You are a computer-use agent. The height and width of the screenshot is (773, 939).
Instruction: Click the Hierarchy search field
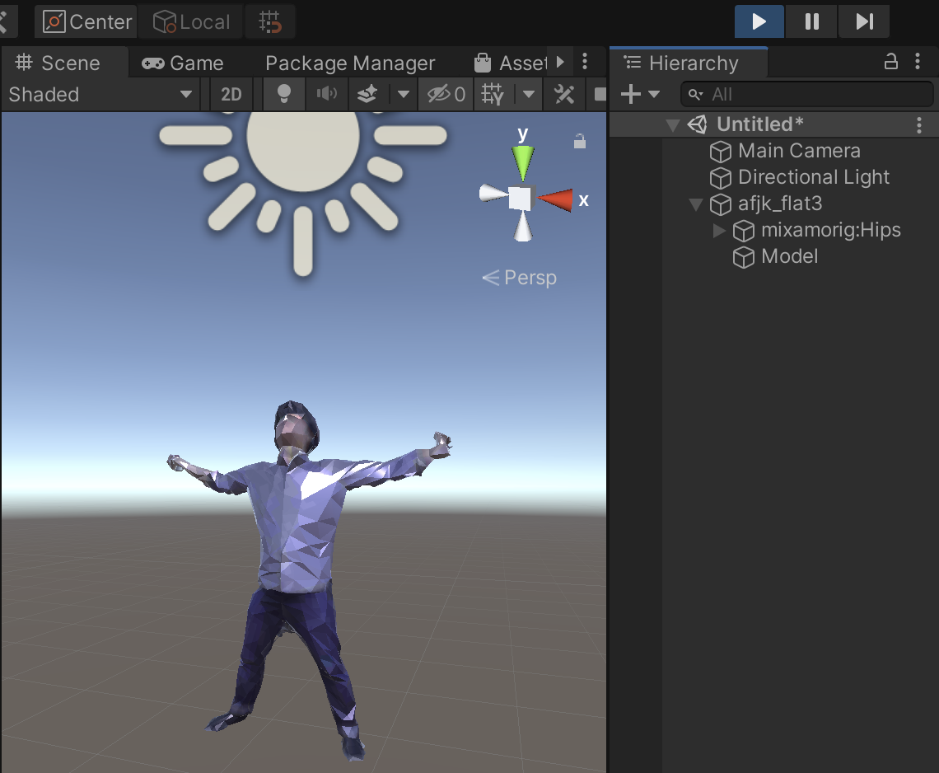(807, 94)
